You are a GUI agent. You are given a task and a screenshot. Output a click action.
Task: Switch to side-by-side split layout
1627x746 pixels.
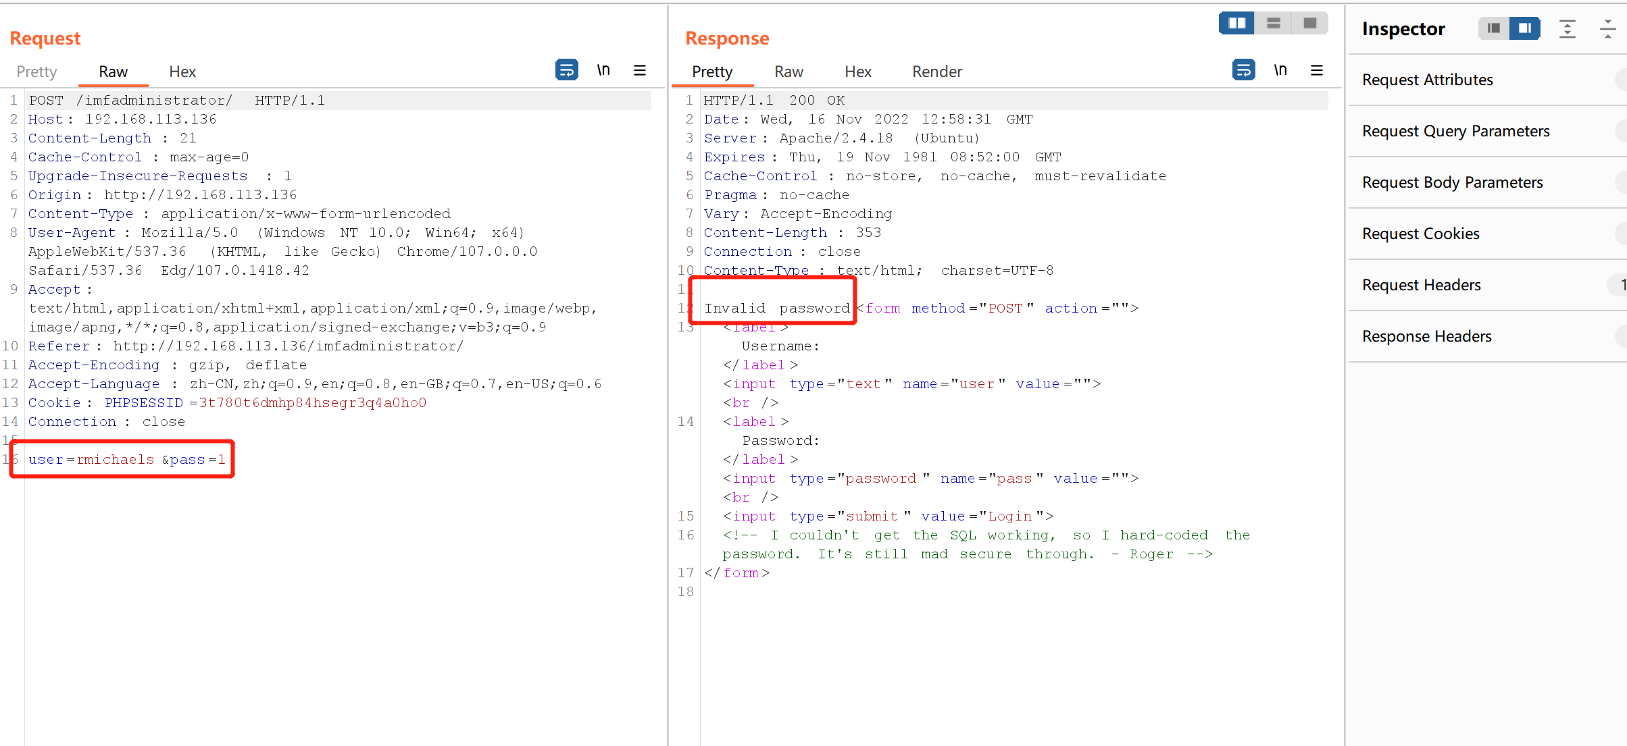[x=1237, y=24]
